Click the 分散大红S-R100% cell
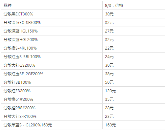This screenshot has height=131, width=166. coord(52,117)
